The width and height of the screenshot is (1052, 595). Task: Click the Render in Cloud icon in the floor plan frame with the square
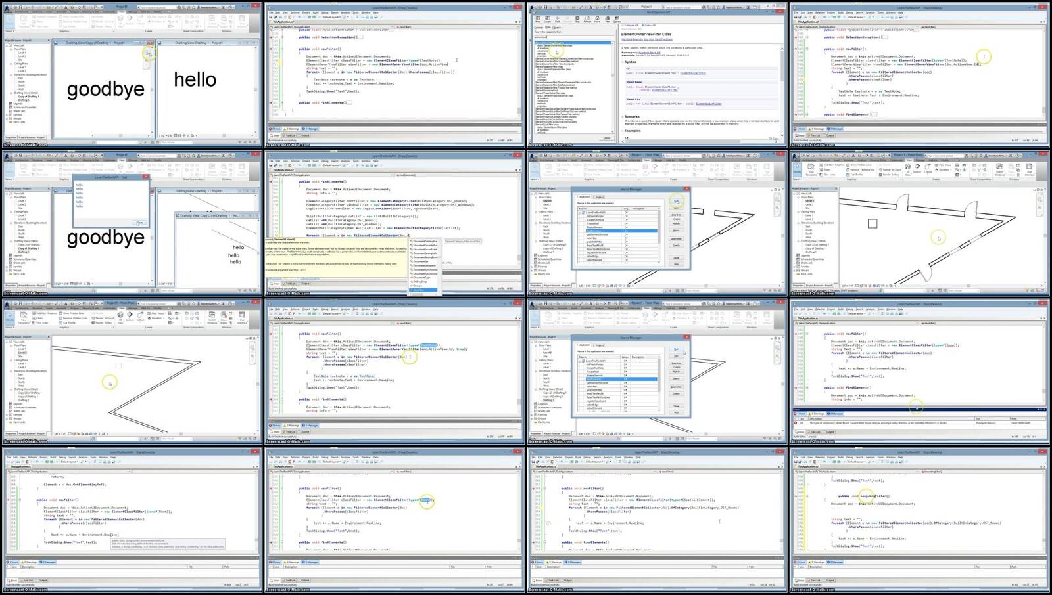pos(880,169)
